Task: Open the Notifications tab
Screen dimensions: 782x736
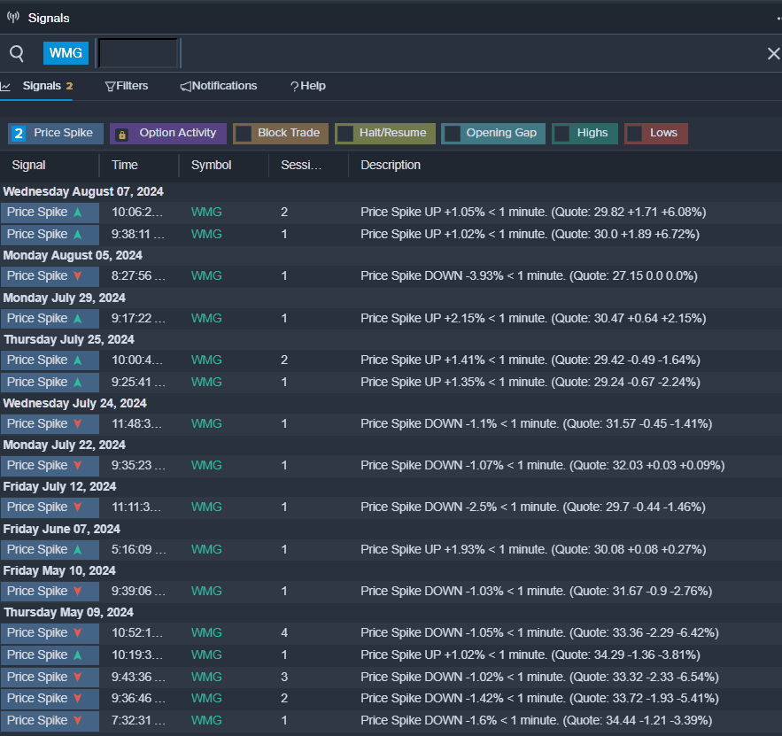Action: 219,86
